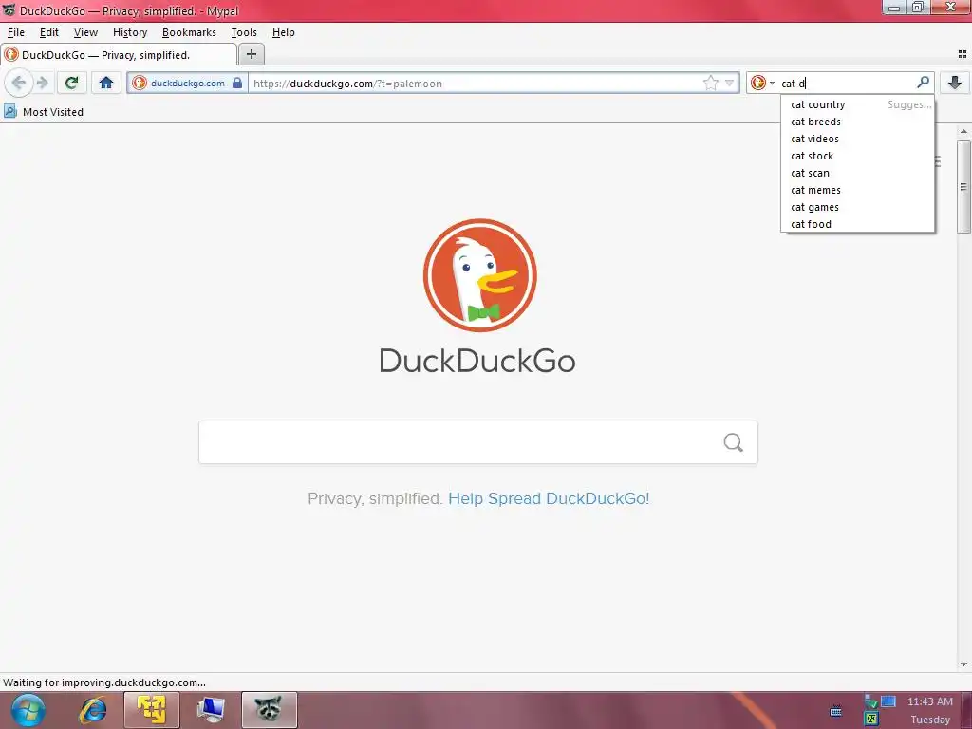Choose the 'cat games' suggestion
The height and width of the screenshot is (729, 972).
point(857,207)
